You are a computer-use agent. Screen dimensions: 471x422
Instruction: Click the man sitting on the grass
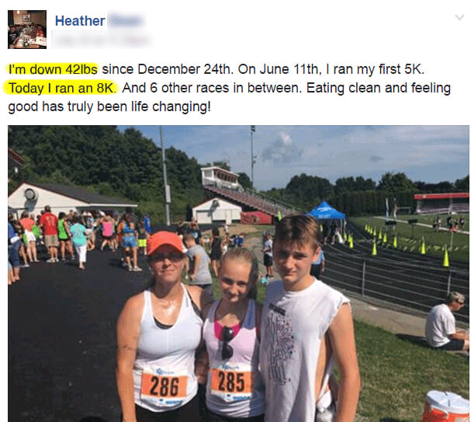(446, 321)
